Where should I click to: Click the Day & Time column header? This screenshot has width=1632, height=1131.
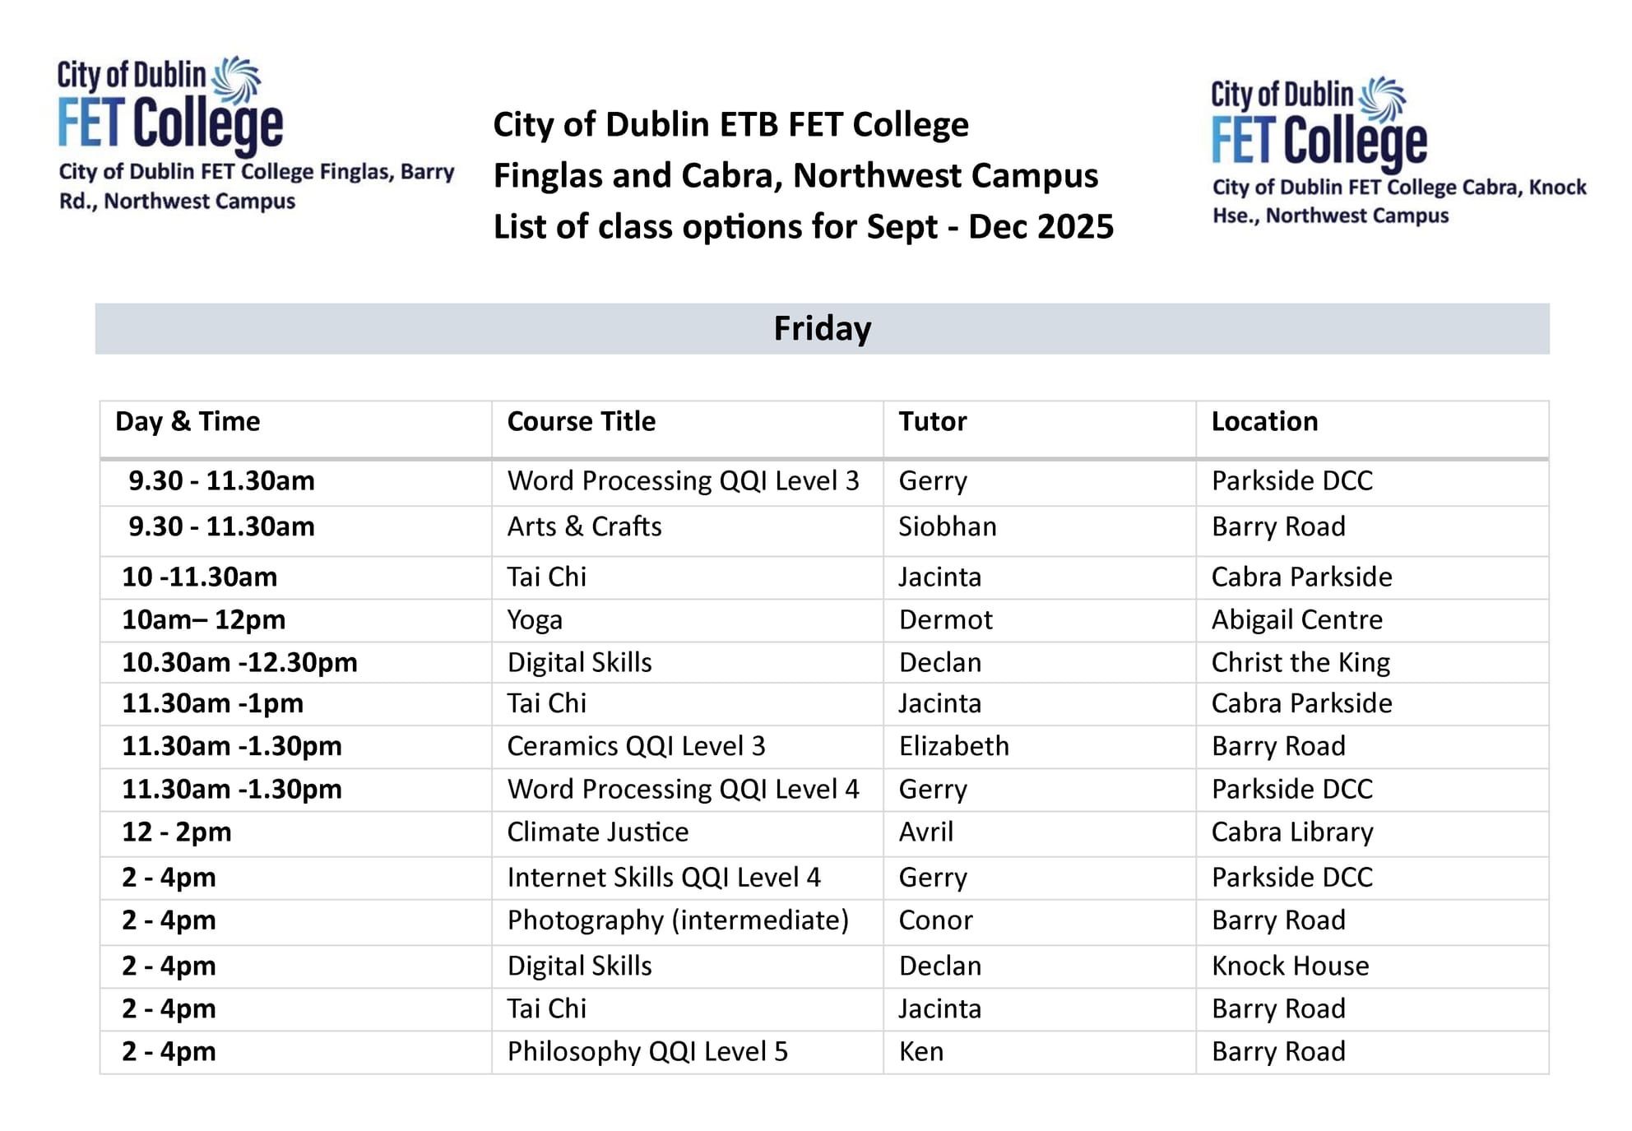(188, 422)
